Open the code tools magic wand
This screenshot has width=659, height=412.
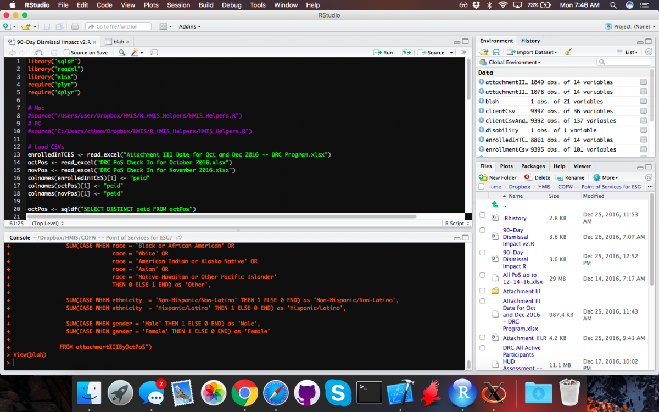pos(135,53)
